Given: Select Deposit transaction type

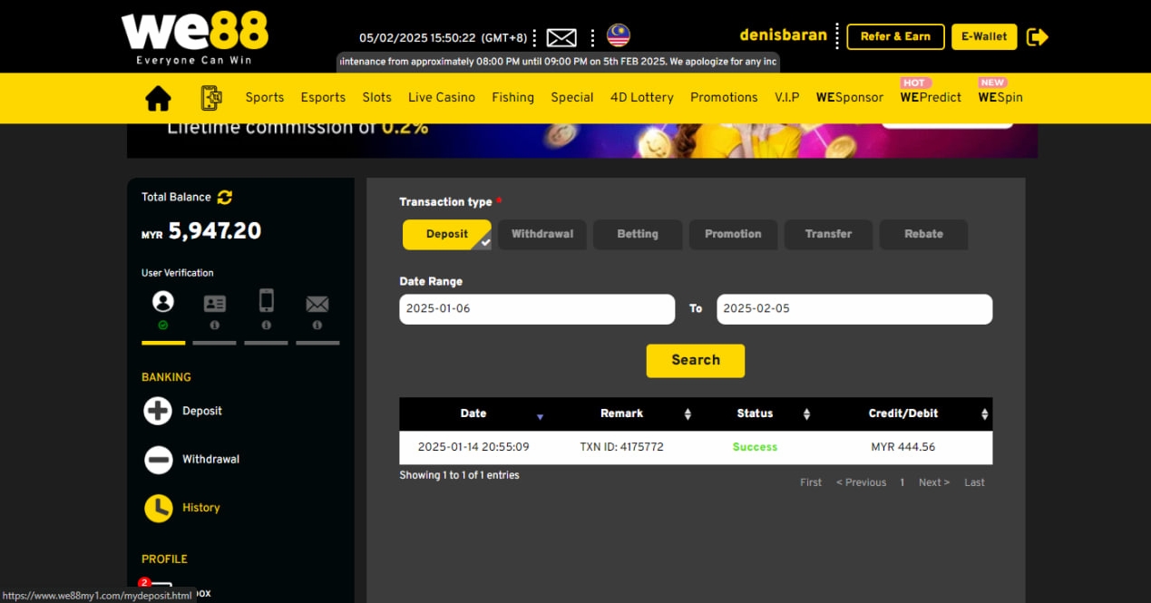Looking at the screenshot, I should (x=447, y=234).
